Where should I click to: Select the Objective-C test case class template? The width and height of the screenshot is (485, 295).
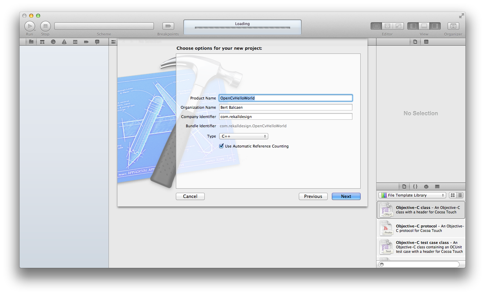click(421, 247)
